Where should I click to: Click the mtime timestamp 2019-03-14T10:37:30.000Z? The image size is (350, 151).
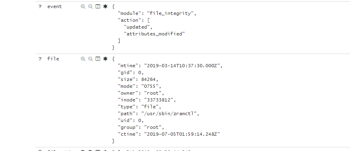[x=183, y=66]
